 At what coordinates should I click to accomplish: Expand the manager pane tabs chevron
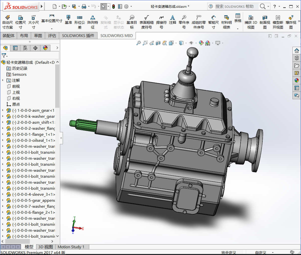57,48
